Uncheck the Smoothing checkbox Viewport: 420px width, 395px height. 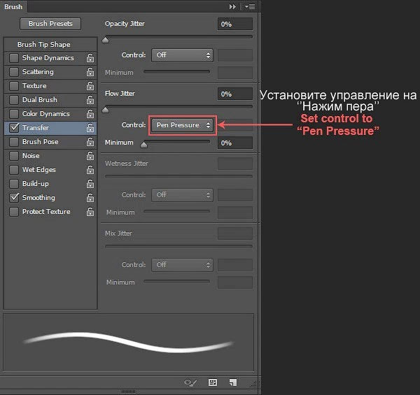(14, 198)
